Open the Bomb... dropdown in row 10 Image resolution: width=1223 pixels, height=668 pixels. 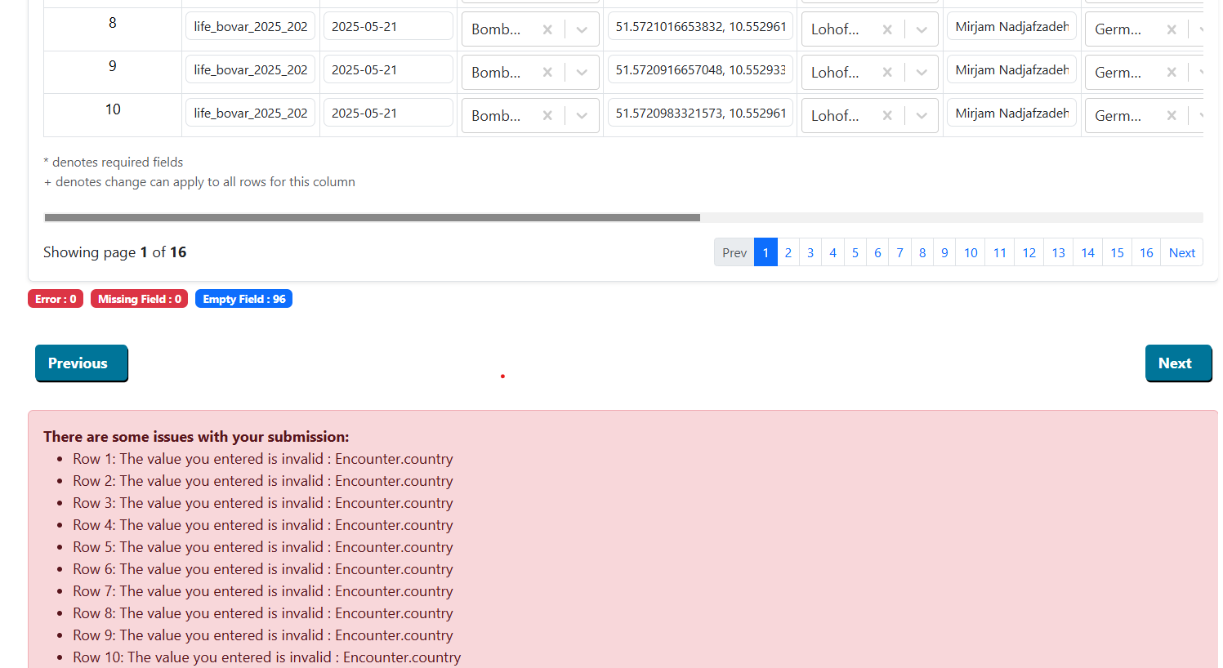(582, 116)
